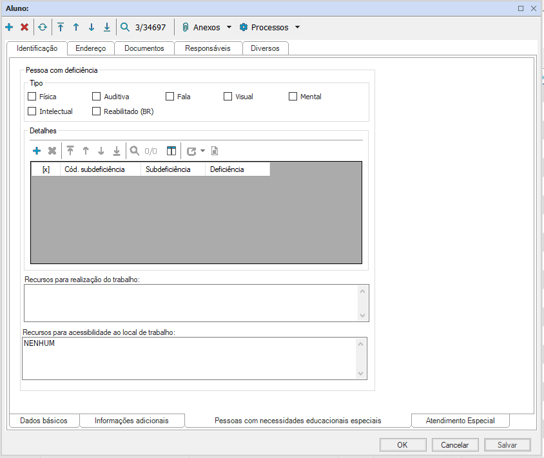Click the Cancelar button
The image size is (544, 458).
tap(454, 444)
